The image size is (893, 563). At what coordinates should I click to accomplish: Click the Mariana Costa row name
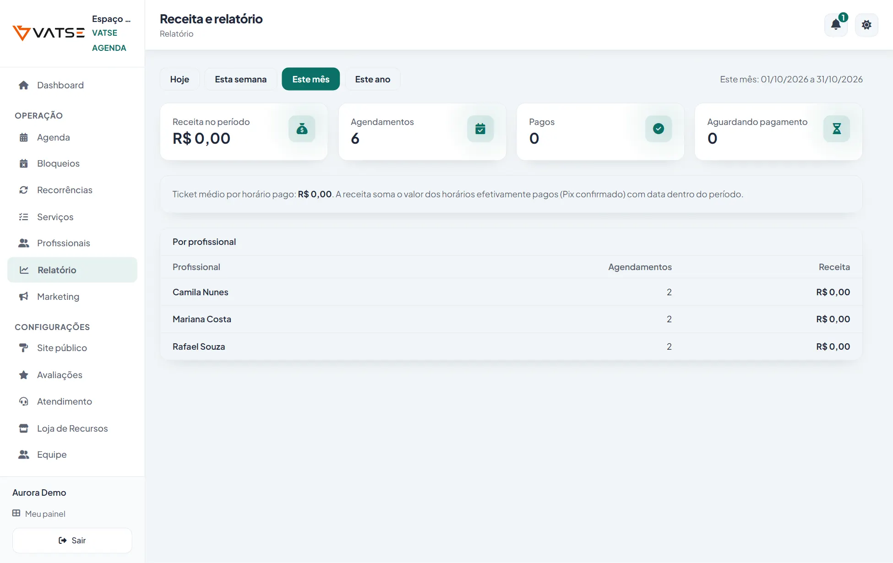tap(202, 319)
